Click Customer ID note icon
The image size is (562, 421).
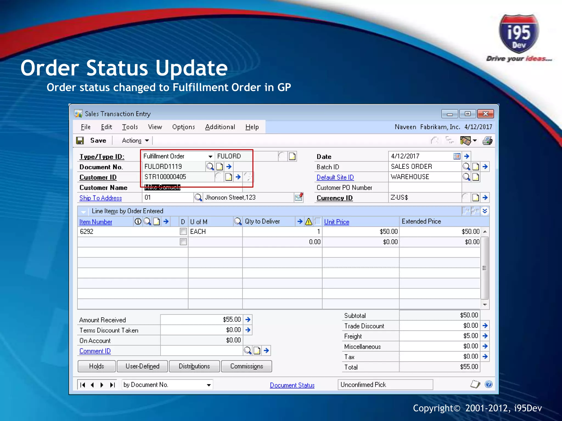coord(229,177)
